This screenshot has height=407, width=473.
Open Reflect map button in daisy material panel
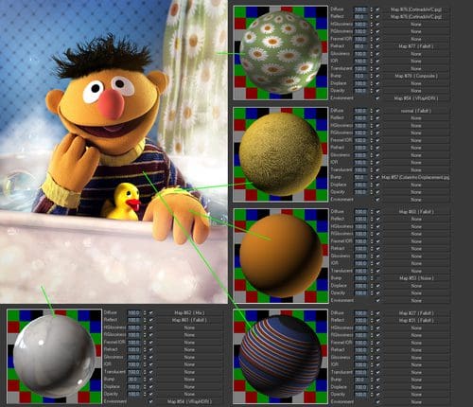pyautogui.click(x=416, y=17)
